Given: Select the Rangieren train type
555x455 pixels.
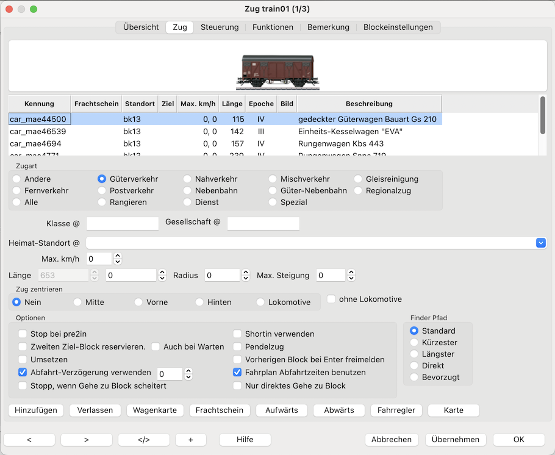Looking at the screenshot, I should tap(102, 202).
